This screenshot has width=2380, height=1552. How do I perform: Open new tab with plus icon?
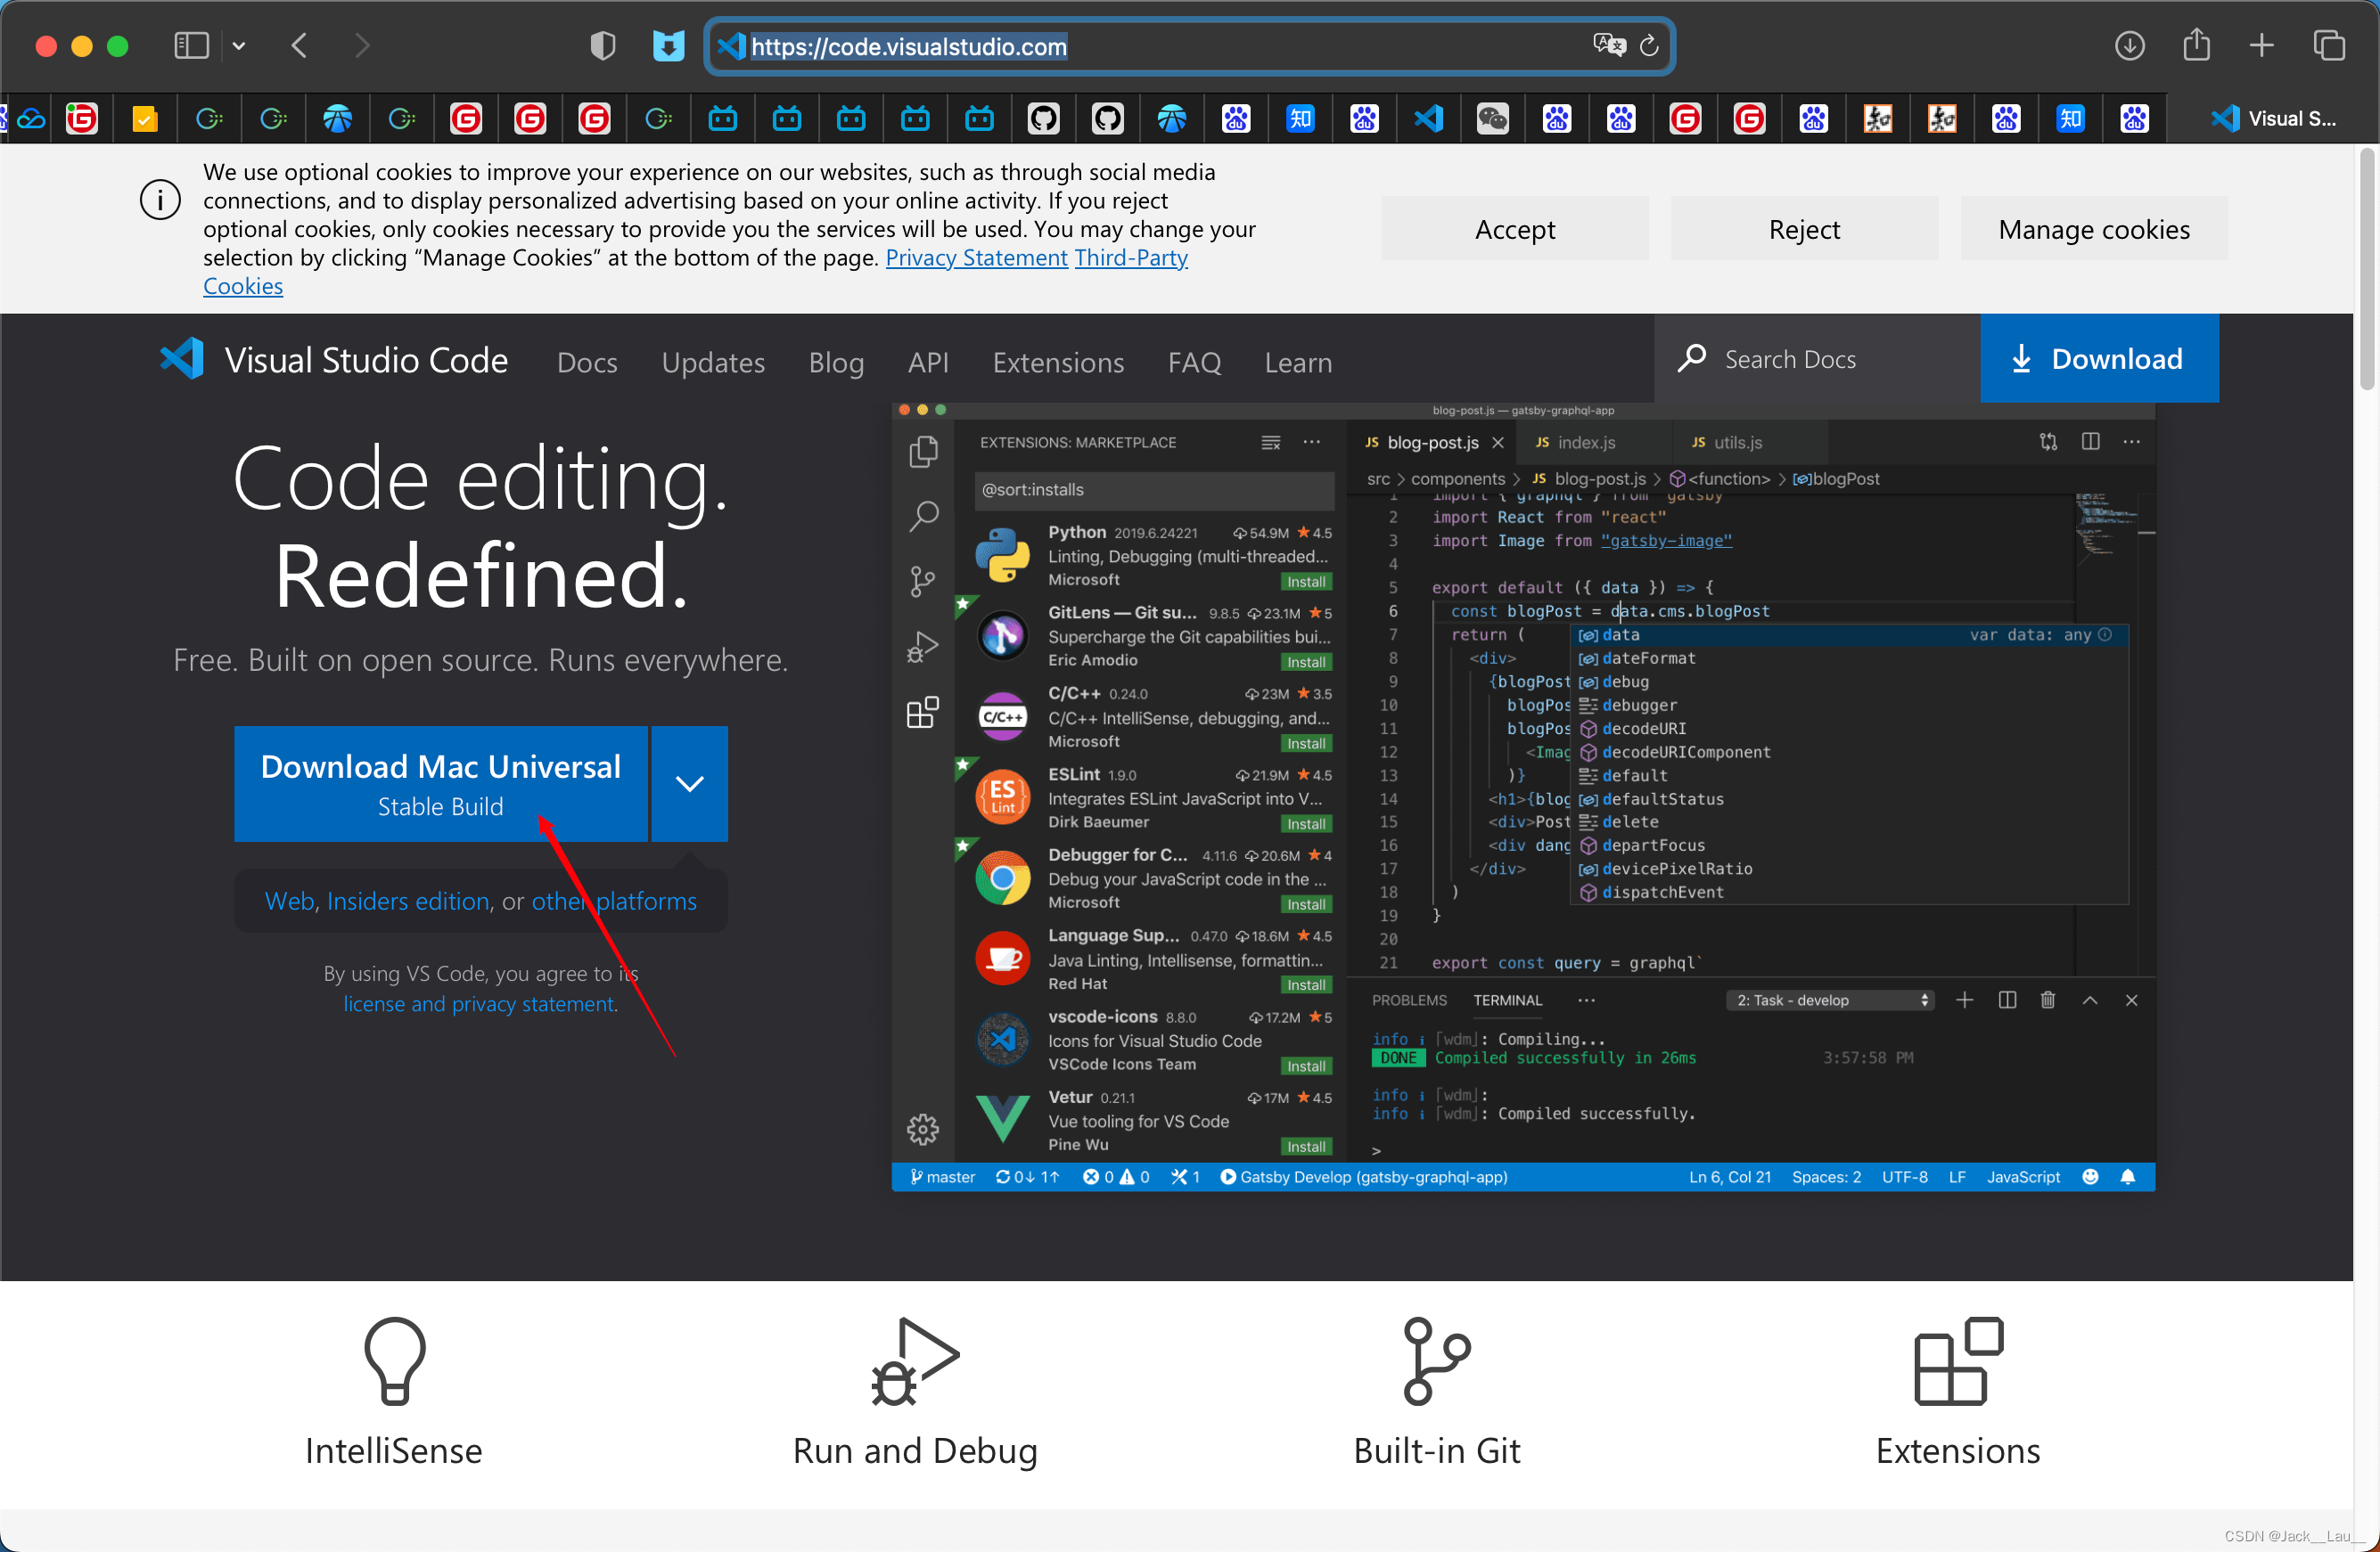point(2262,46)
